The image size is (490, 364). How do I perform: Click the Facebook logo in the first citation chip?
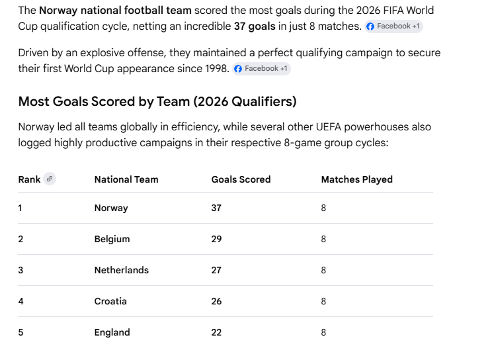370,26
